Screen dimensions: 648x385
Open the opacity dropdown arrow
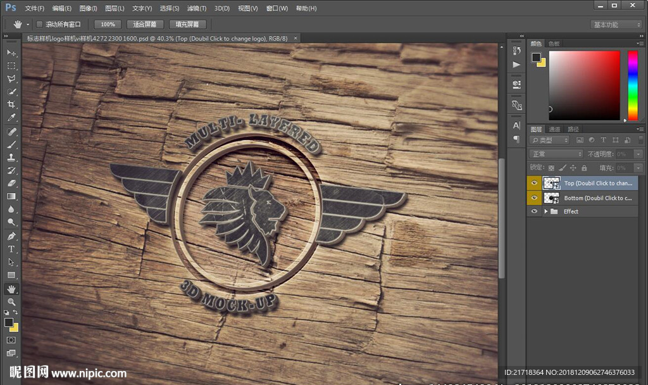(639, 154)
